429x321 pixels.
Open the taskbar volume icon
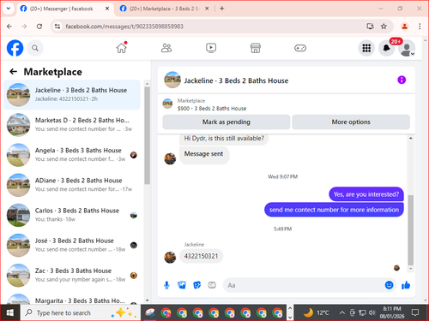[372, 312]
